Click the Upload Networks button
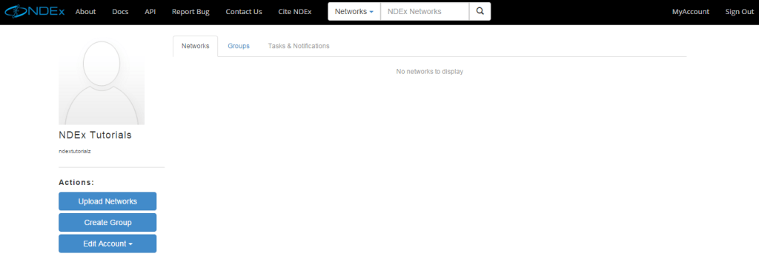The image size is (759, 268). click(107, 201)
